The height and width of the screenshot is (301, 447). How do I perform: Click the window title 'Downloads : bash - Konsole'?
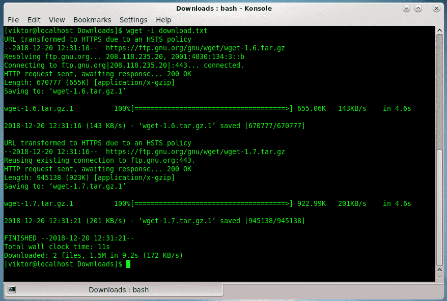coord(224,9)
